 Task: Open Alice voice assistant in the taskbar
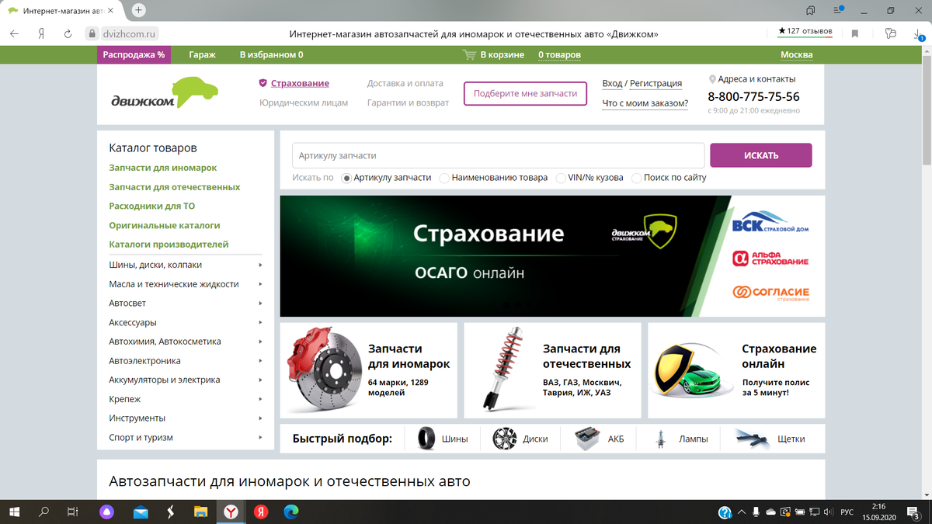coord(106,512)
